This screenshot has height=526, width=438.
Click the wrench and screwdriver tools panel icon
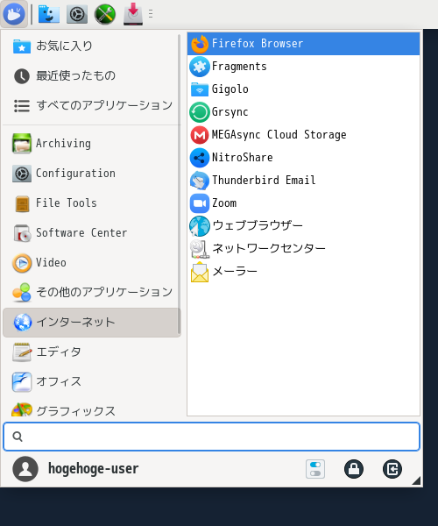(105, 14)
